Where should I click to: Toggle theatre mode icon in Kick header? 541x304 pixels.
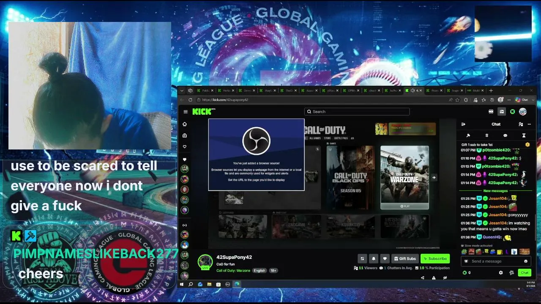tap(502, 111)
